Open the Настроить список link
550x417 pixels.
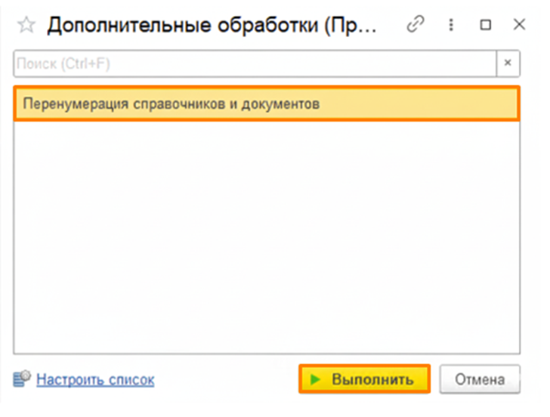click(x=95, y=379)
